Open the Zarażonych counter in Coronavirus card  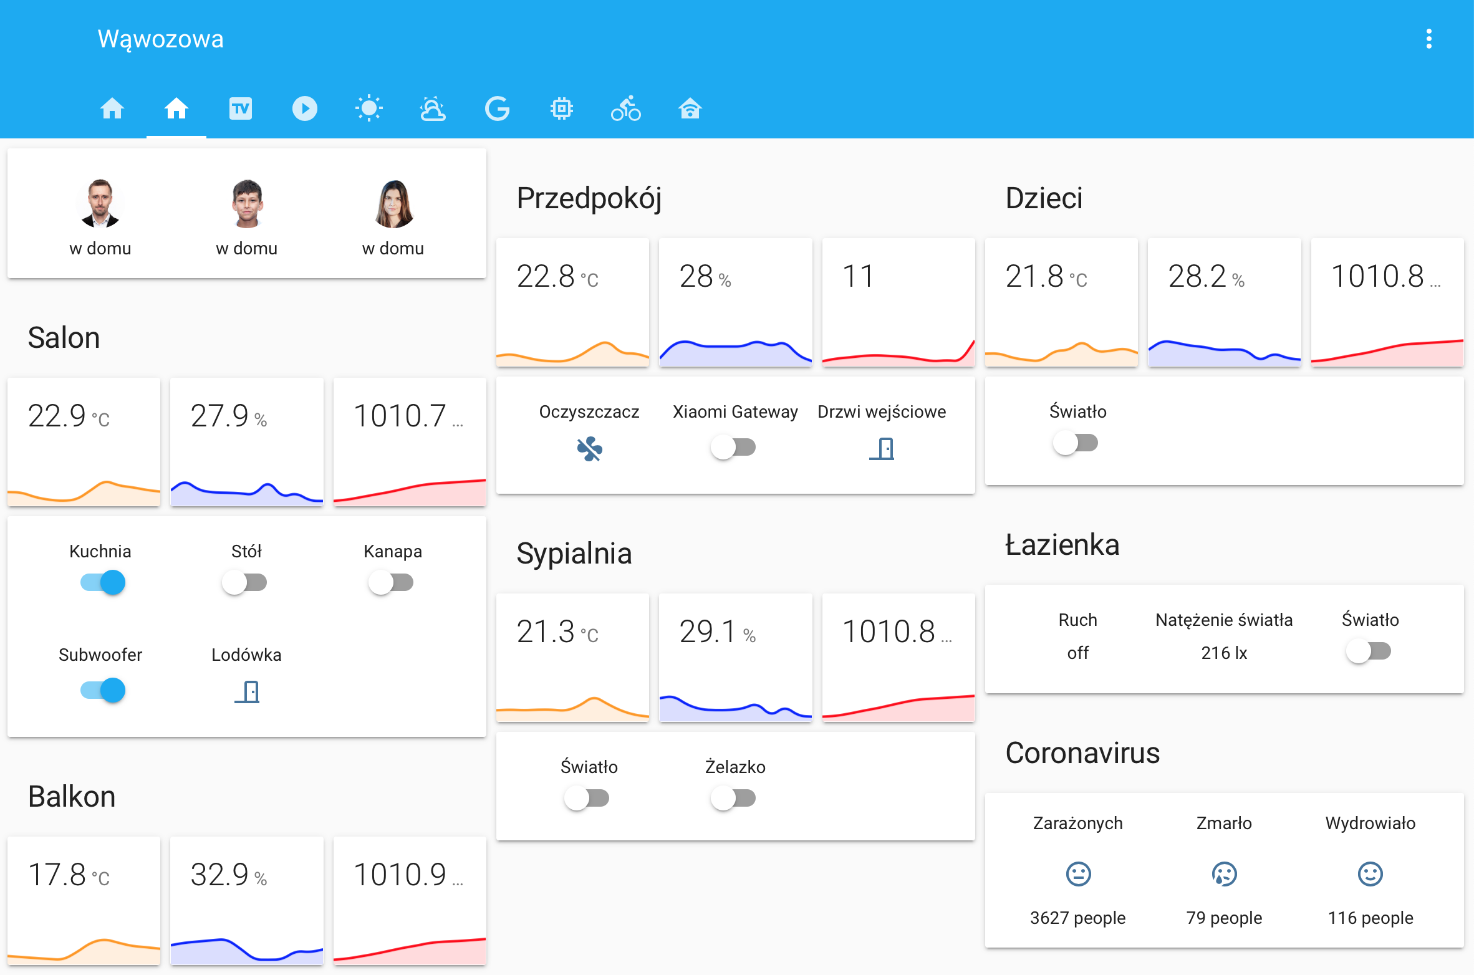(x=1077, y=874)
